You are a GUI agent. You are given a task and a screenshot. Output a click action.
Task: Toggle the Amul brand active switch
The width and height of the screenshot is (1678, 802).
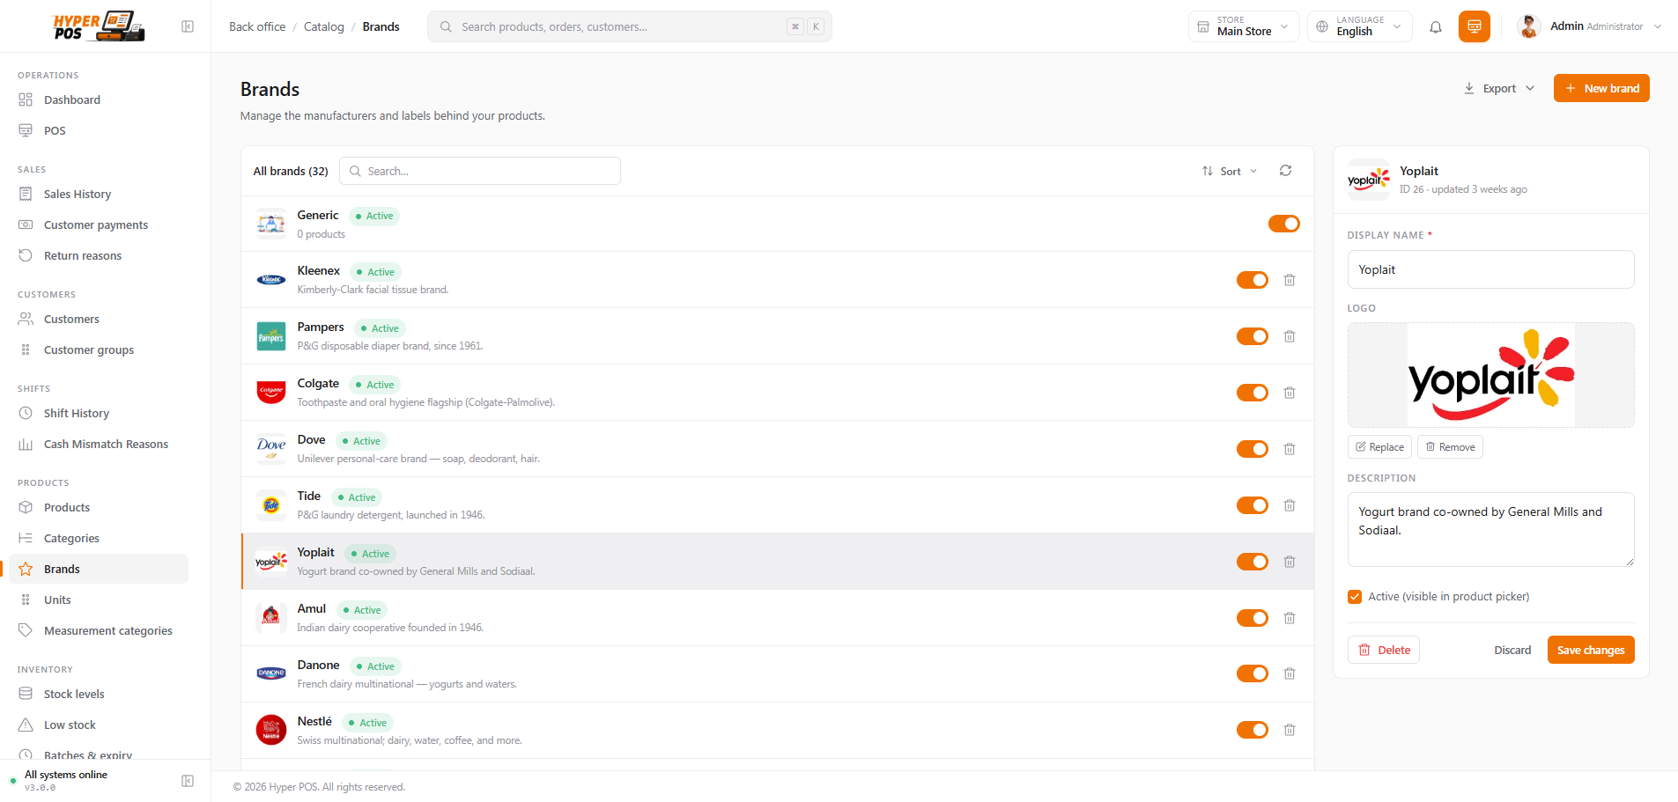pyautogui.click(x=1253, y=618)
